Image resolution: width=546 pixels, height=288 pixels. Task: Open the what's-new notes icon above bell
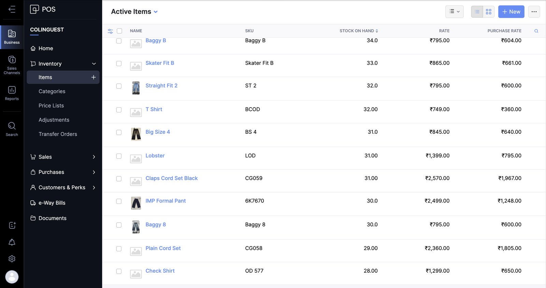click(x=12, y=225)
